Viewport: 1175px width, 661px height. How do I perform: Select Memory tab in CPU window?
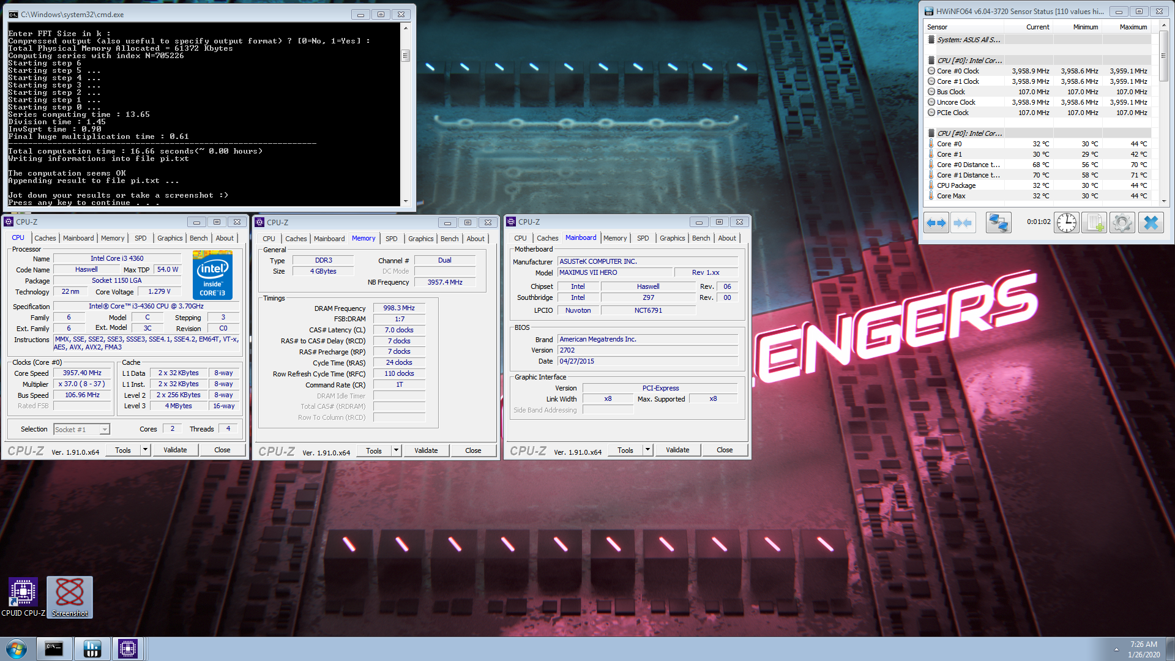[113, 238]
